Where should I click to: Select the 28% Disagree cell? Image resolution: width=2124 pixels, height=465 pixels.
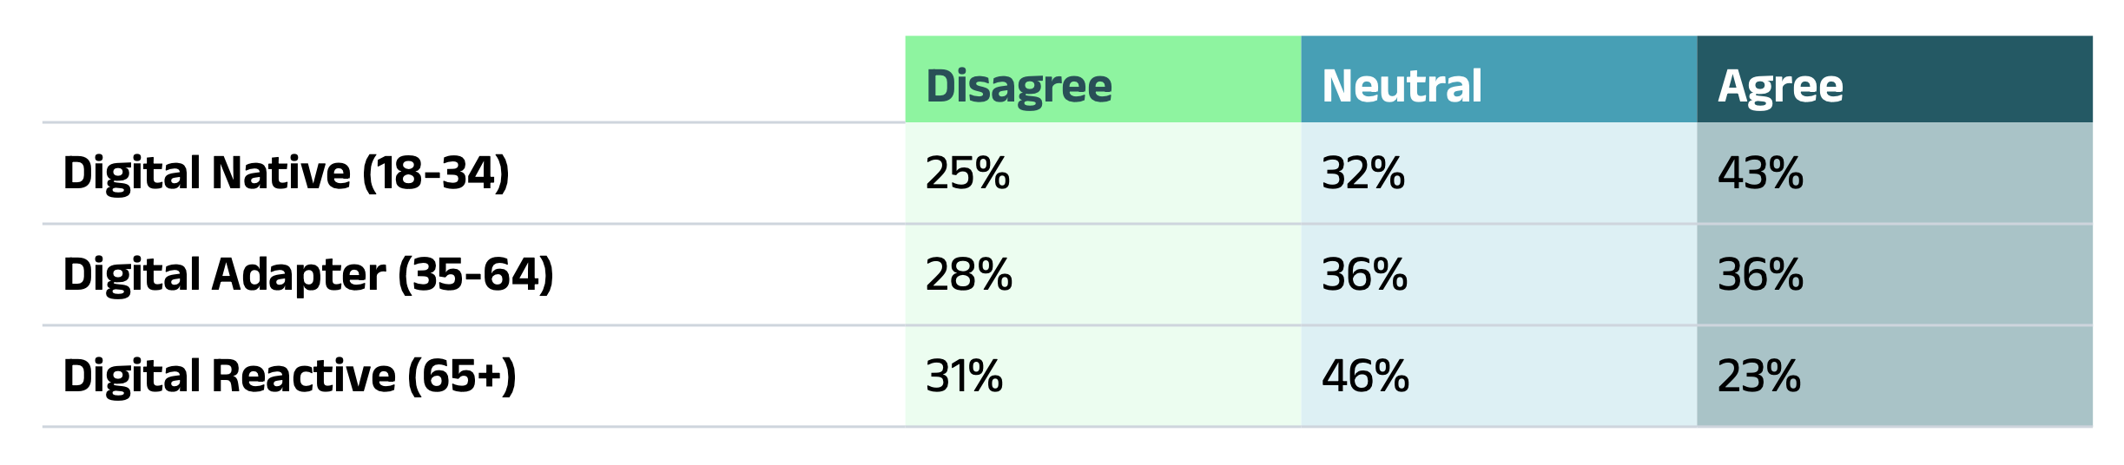(968, 274)
